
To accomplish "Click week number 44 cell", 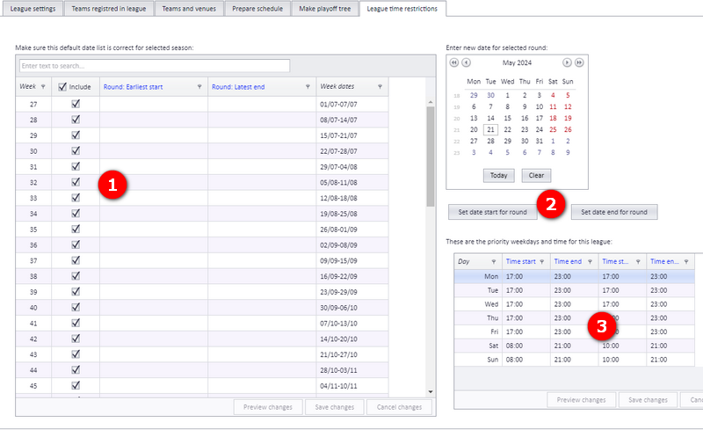I will click(x=33, y=370).
